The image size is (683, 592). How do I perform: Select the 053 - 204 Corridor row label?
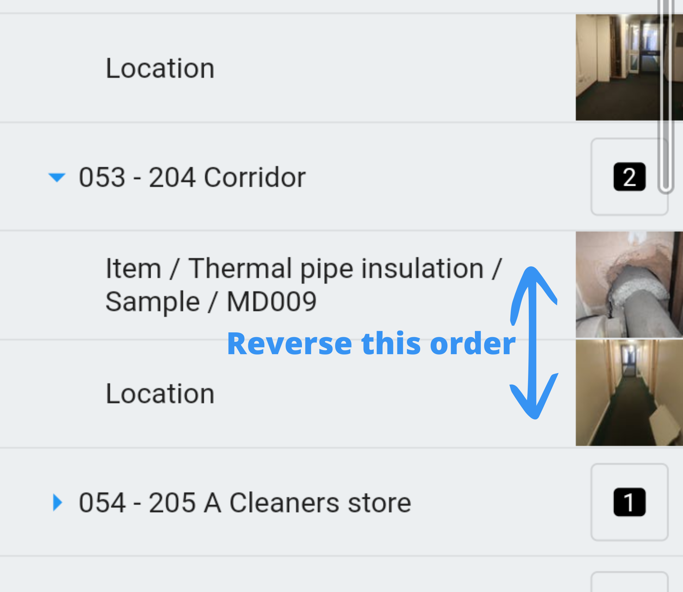[192, 177]
